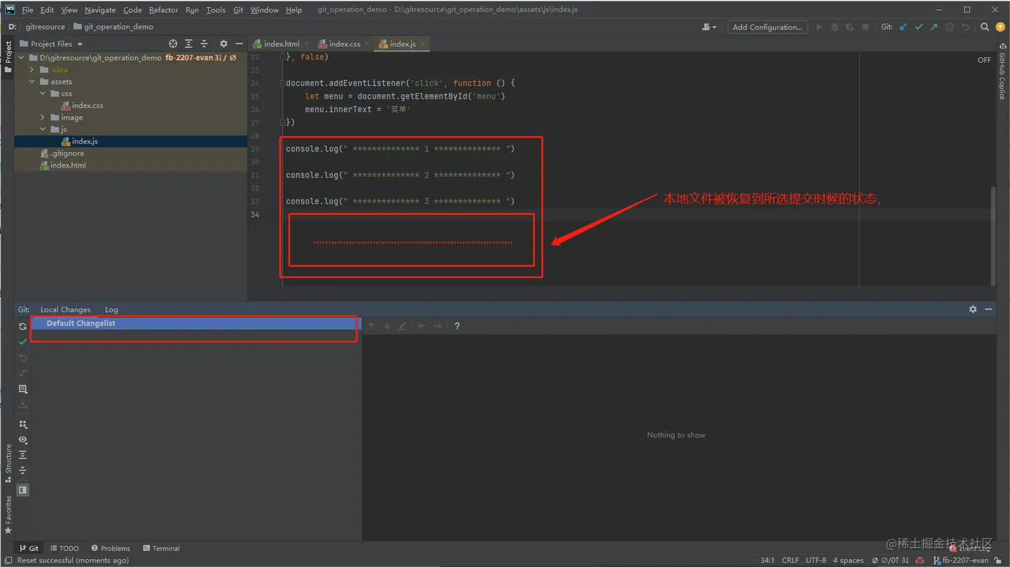Click the Add Configuration... button
This screenshot has width=1010, height=567.
(x=768, y=27)
